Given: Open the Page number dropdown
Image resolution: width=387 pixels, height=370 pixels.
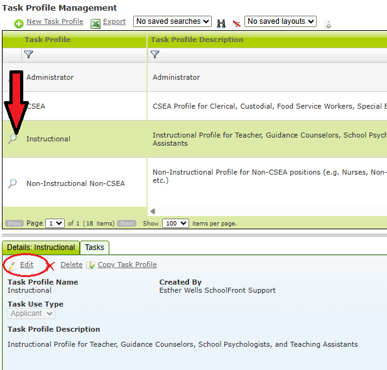Looking at the screenshot, I should [x=55, y=224].
